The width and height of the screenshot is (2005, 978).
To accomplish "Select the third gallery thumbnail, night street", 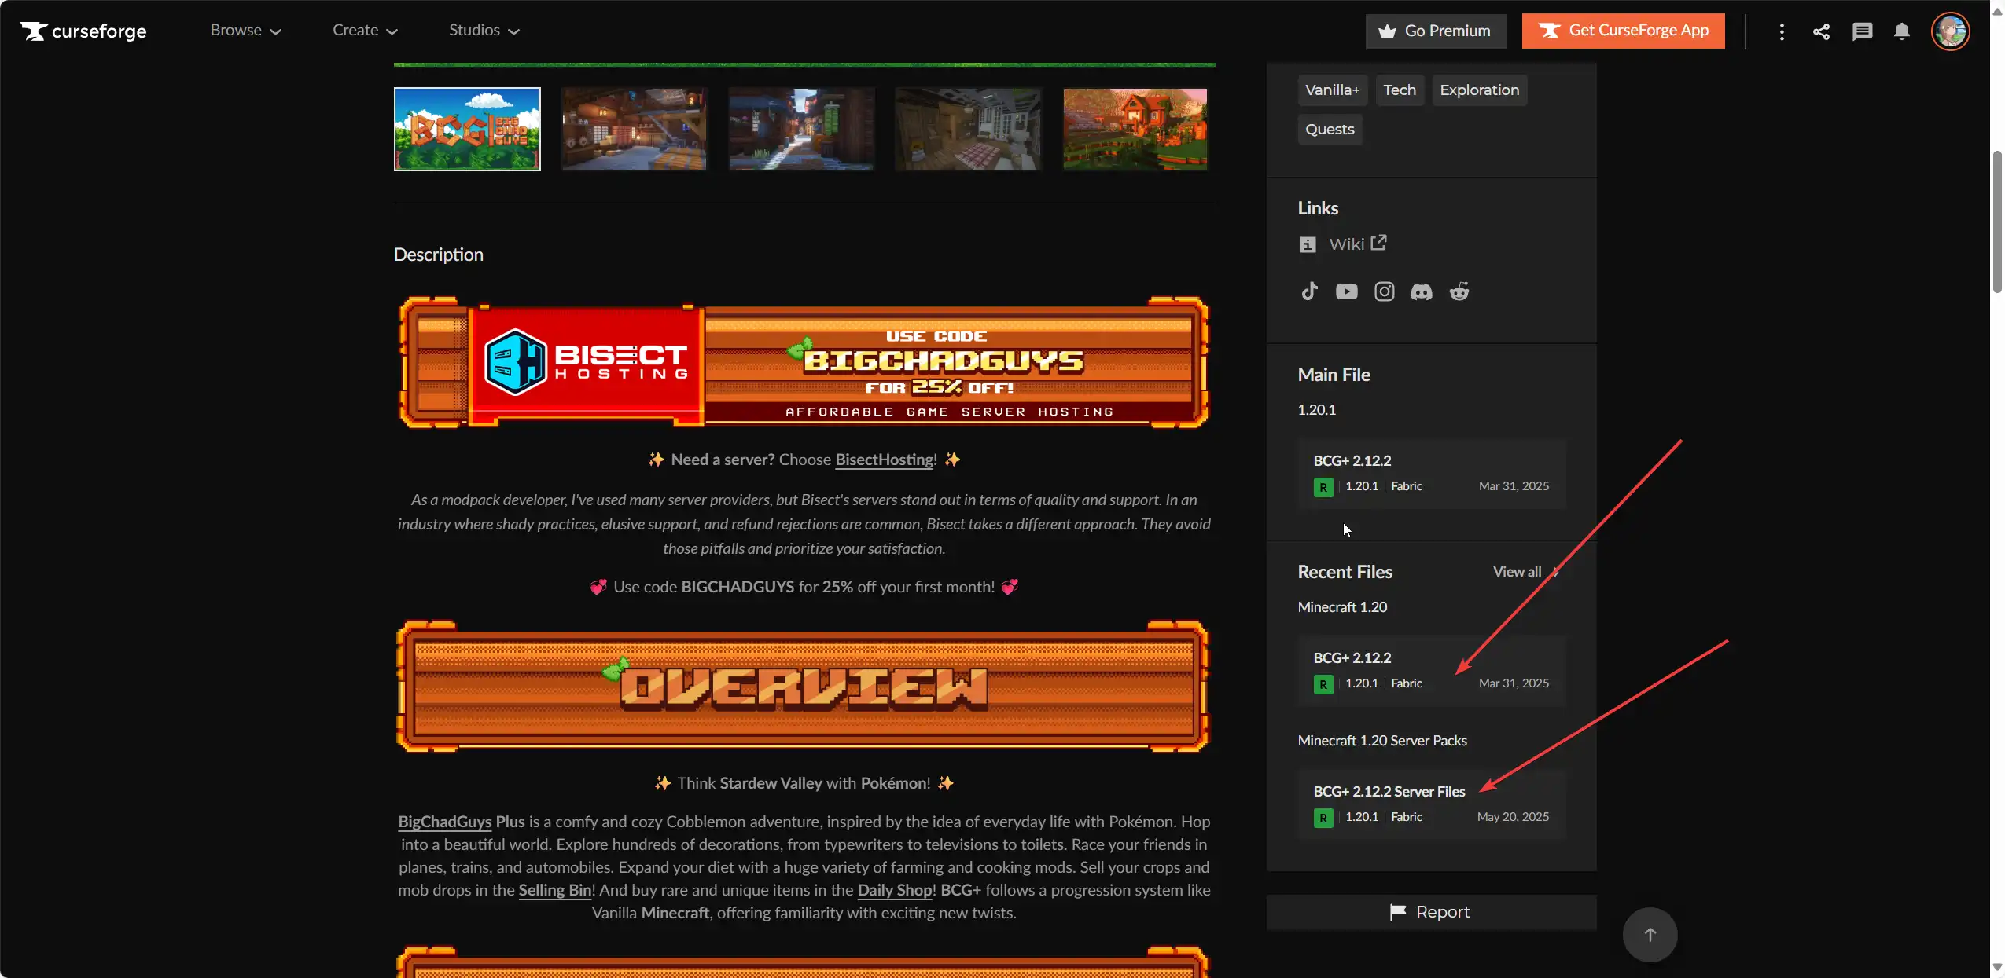I will (x=801, y=129).
